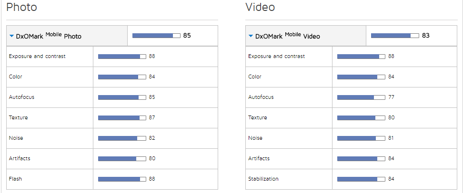The image size is (463, 193).
Task: Select the Stabilization row label
Action: point(263,179)
